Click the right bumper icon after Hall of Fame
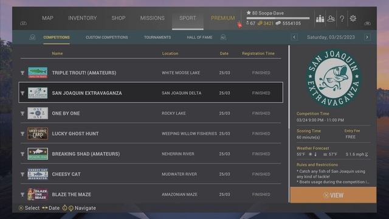This screenshot has height=219, width=389. 223,37
